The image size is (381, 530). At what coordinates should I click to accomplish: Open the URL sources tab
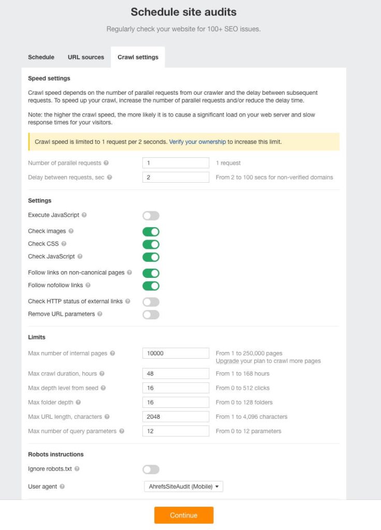[86, 57]
